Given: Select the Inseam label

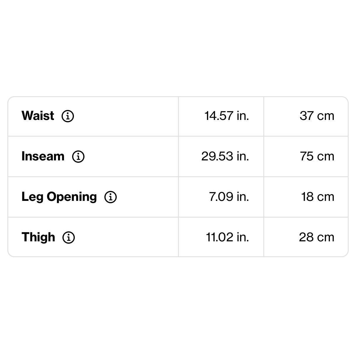Looking at the screenshot, I should tap(43, 156).
